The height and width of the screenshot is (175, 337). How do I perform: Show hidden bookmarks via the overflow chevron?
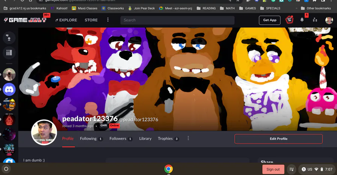pyautogui.click(x=297, y=8)
